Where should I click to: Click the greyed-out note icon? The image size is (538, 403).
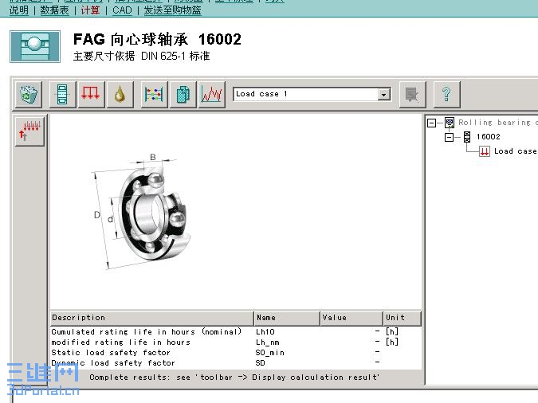[413, 94]
